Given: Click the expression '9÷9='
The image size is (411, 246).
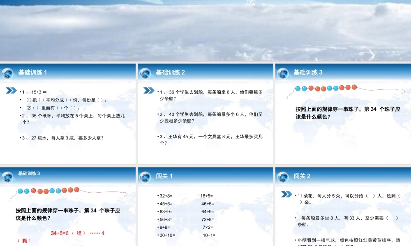Looking at the screenshot, I should coord(164,227).
